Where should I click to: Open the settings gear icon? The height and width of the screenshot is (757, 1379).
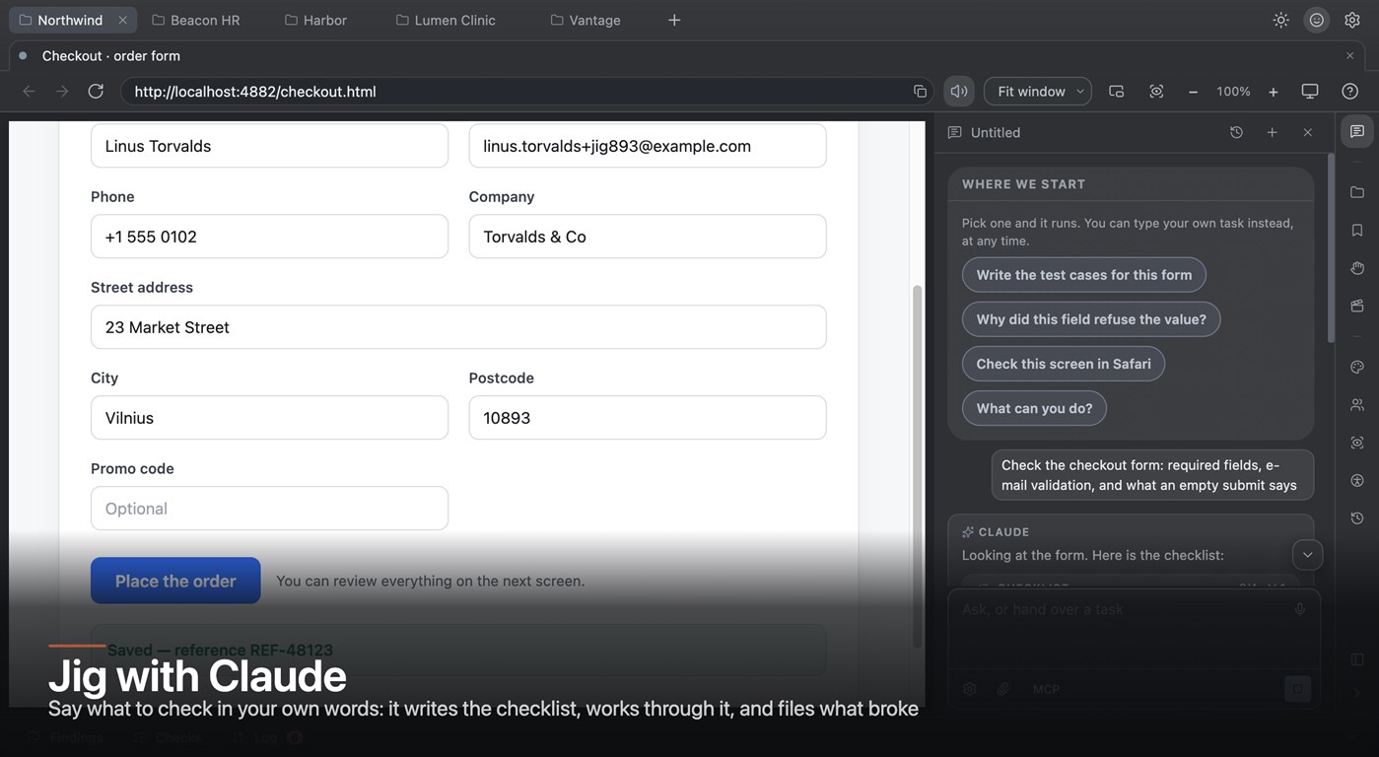tap(1351, 20)
